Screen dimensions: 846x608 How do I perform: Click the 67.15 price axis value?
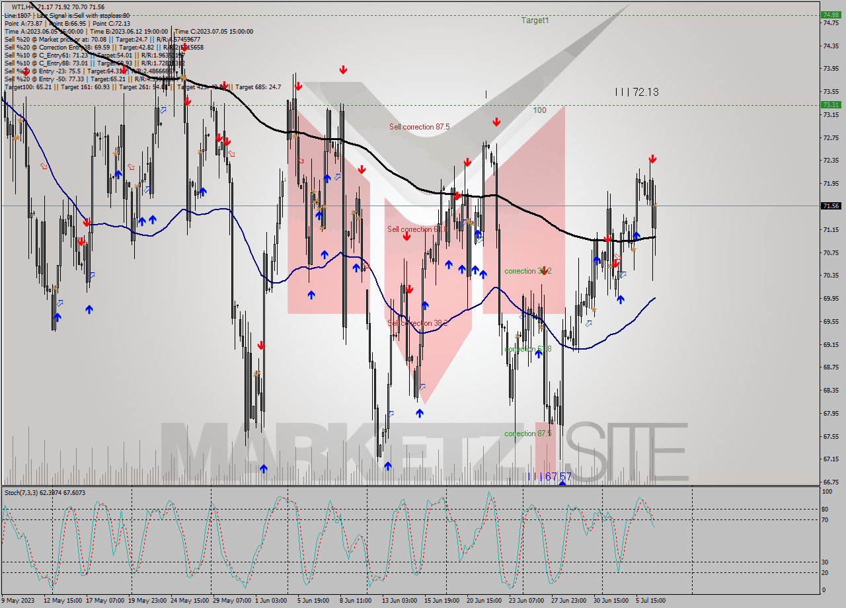(x=830, y=459)
